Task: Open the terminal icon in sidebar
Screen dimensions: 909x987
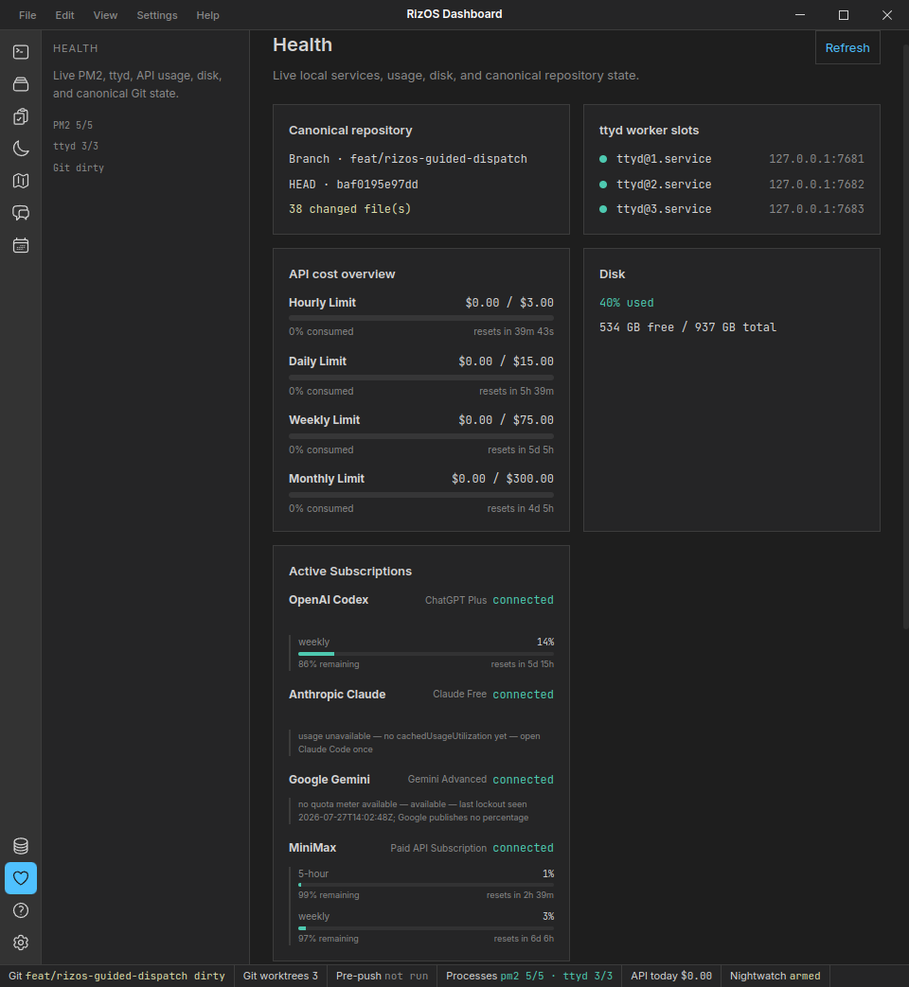Action: (x=21, y=52)
